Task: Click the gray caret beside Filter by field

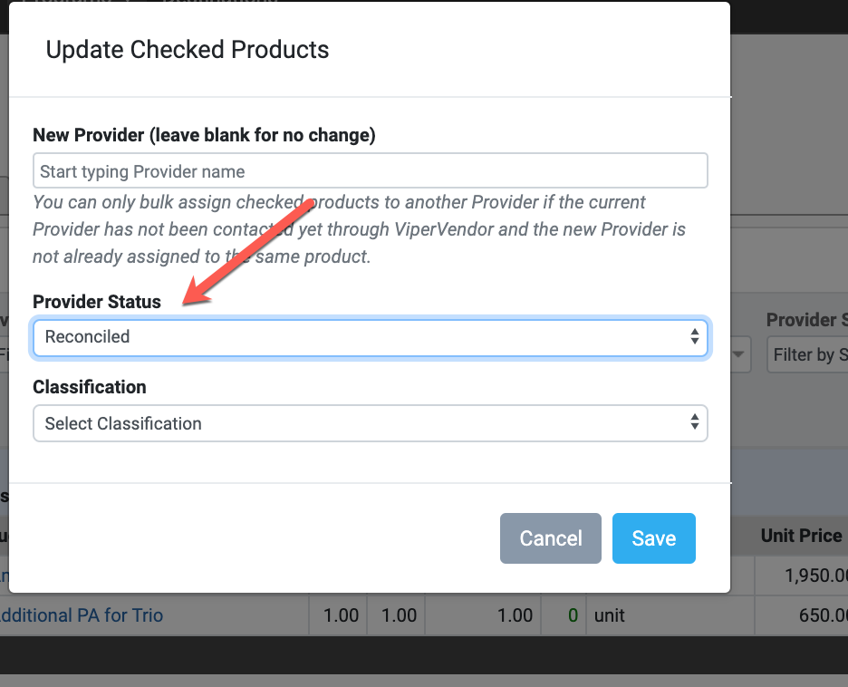Action: point(738,354)
